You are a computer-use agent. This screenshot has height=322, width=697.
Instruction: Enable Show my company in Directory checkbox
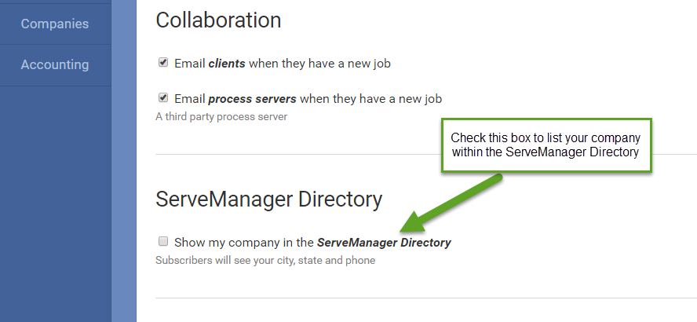point(163,241)
